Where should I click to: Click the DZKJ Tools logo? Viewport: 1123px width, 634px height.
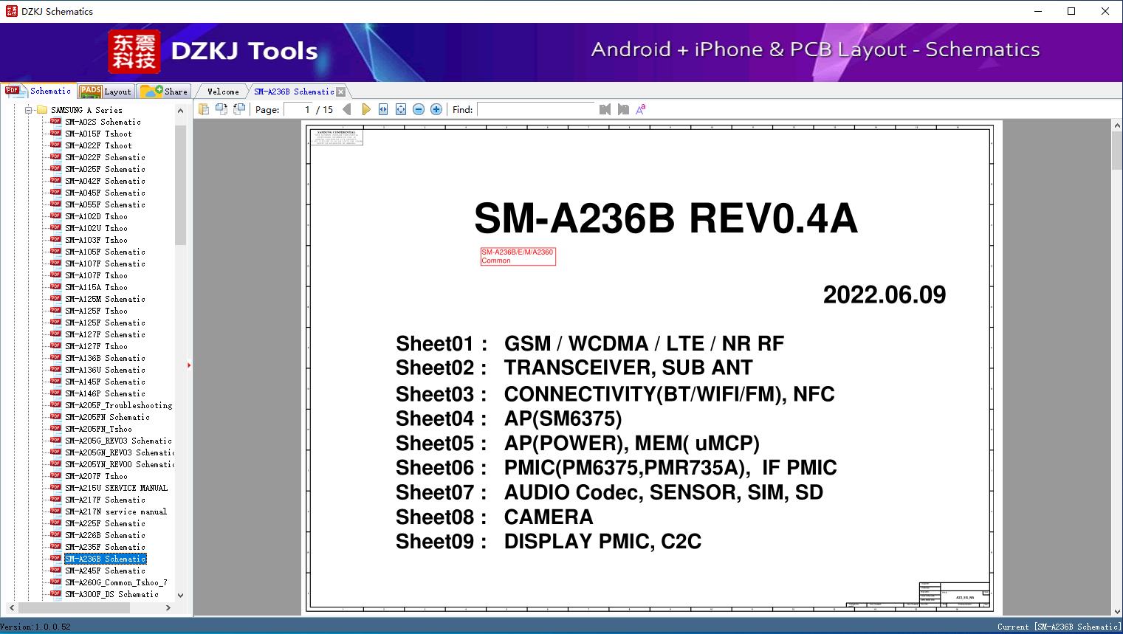tap(213, 51)
